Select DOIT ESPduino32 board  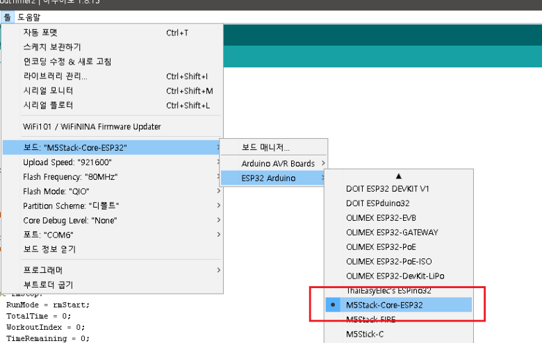399,203
